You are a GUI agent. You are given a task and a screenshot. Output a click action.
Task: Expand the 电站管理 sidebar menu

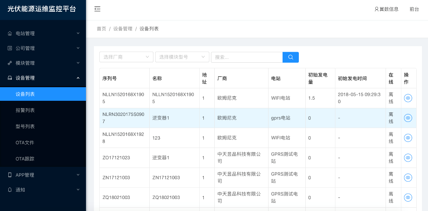click(x=43, y=33)
